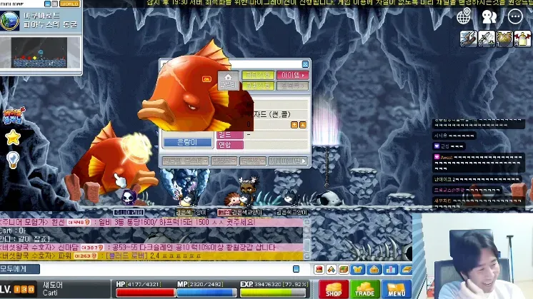The height and width of the screenshot is (299, 533).
Task: Click the red cash shop register icon
Action: [319, 270]
